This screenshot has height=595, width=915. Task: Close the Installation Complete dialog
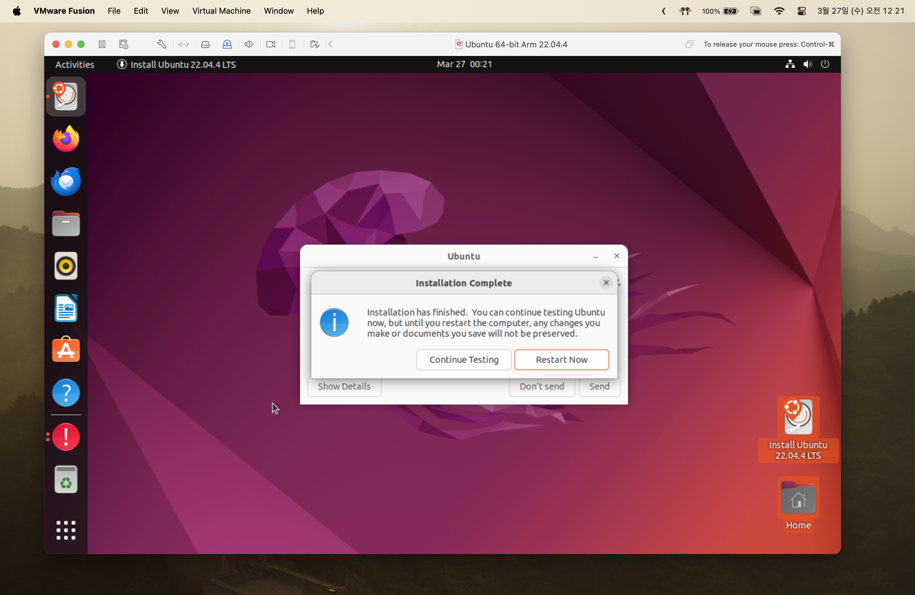[x=606, y=283]
